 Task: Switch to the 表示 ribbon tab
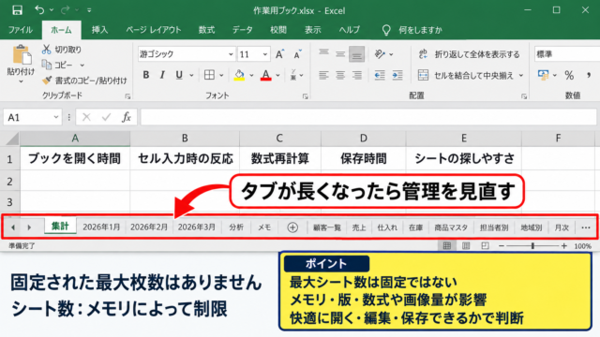click(x=312, y=30)
